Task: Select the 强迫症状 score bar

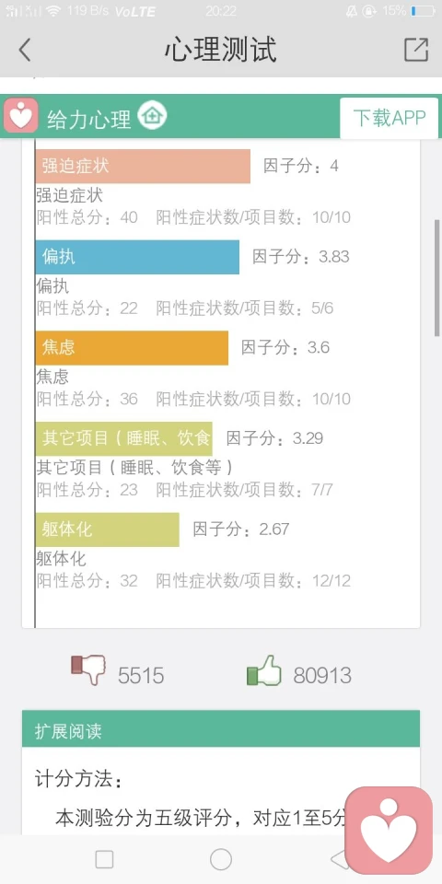Action: click(x=143, y=167)
